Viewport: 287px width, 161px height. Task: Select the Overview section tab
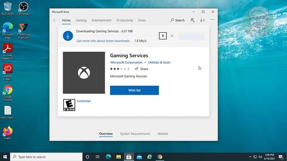point(106,134)
